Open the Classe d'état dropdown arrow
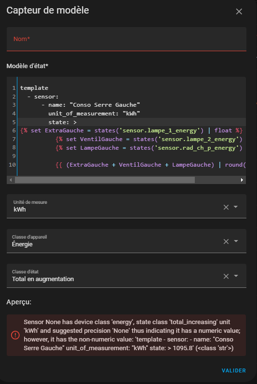 pyautogui.click(x=236, y=276)
